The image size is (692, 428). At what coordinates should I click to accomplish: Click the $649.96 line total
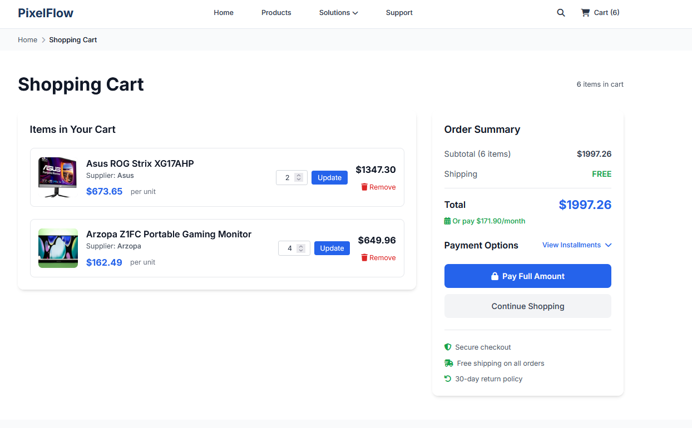377,241
